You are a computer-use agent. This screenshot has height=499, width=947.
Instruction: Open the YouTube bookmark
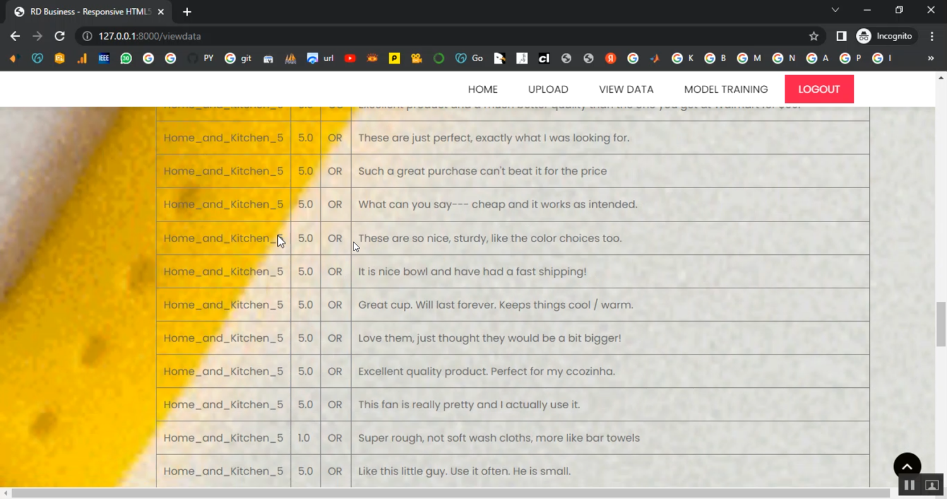[350, 58]
